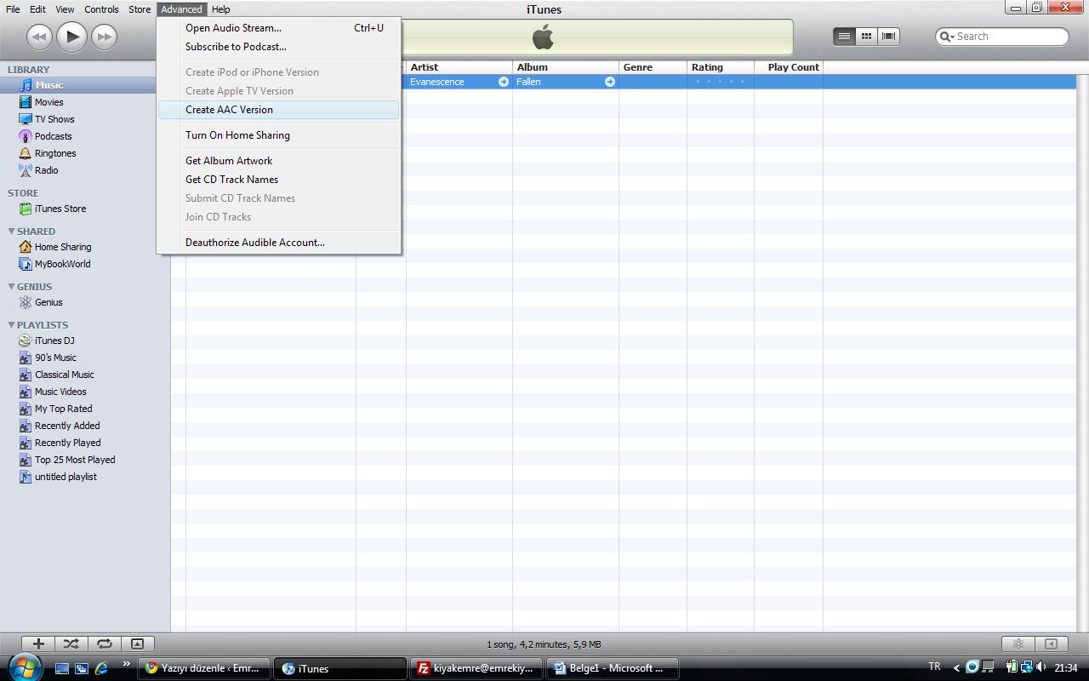Switch to FileZilla taskbar window
1089x681 pixels.
(x=476, y=668)
